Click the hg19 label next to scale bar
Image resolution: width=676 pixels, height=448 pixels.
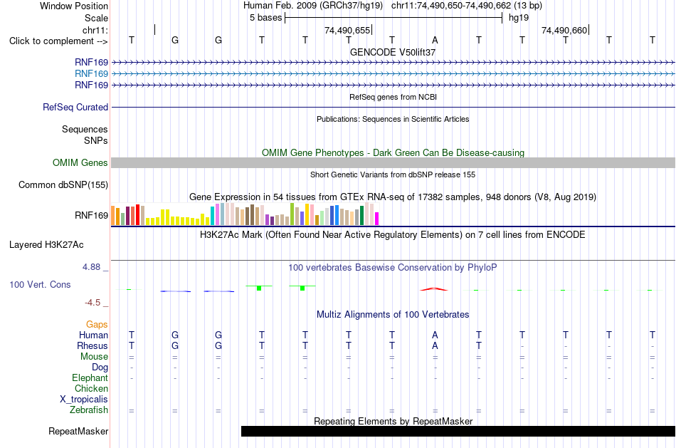point(519,18)
